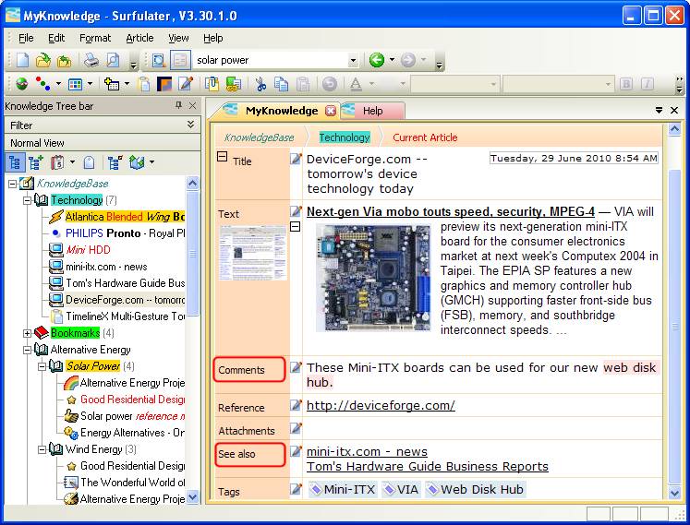
Task: Click the Web Disk Hub tag
Action: pos(476,489)
